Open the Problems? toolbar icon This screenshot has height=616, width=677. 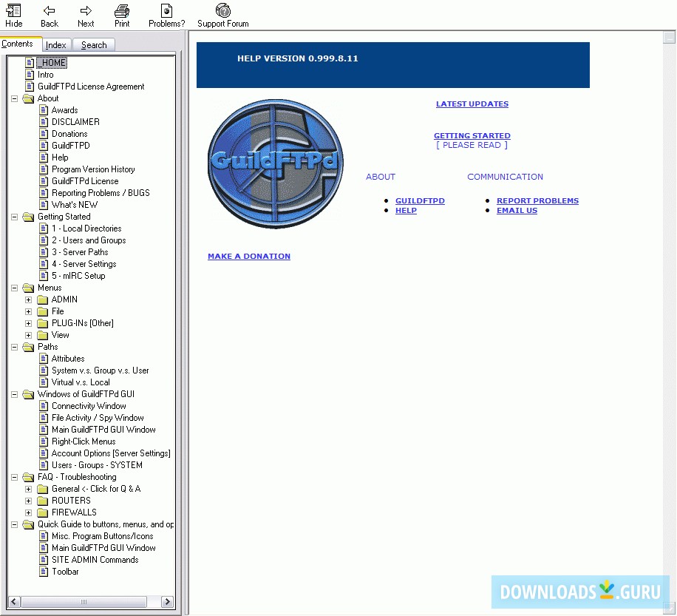166,11
